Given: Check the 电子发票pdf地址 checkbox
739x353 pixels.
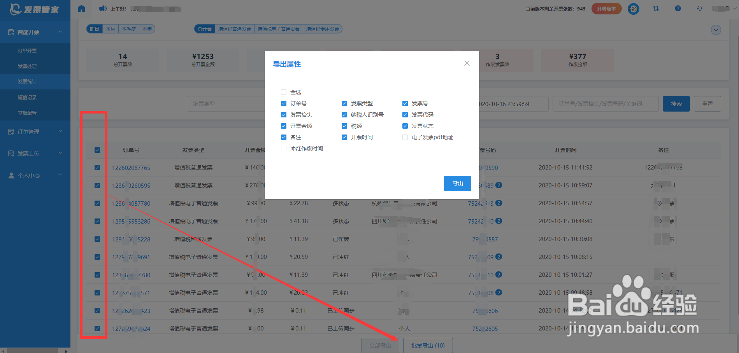Looking at the screenshot, I should [x=405, y=137].
